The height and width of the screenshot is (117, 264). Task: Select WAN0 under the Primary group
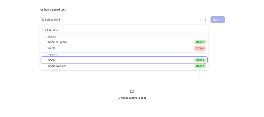(x=51, y=60)
